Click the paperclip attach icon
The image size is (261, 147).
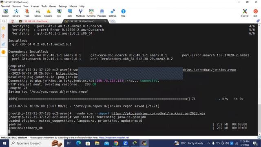[258, 21]
